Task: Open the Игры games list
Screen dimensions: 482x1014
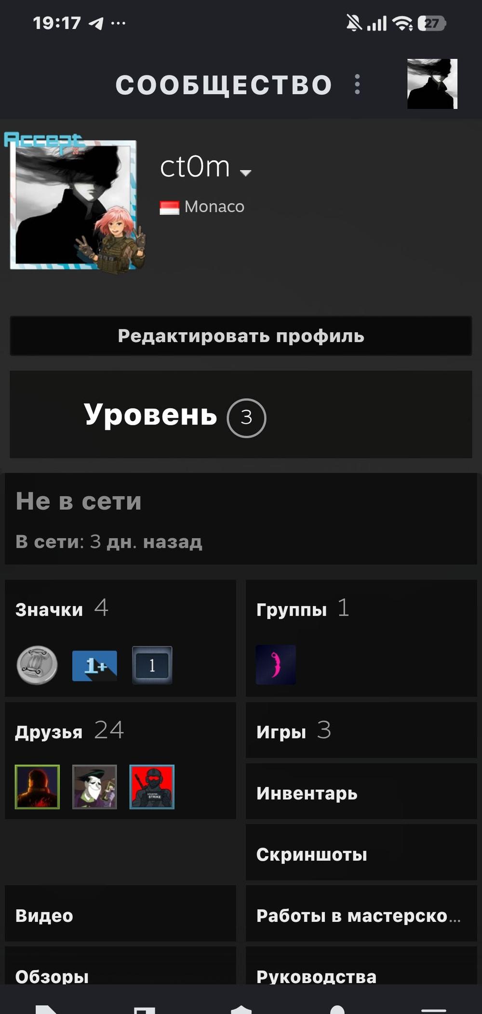Action: 361,730
